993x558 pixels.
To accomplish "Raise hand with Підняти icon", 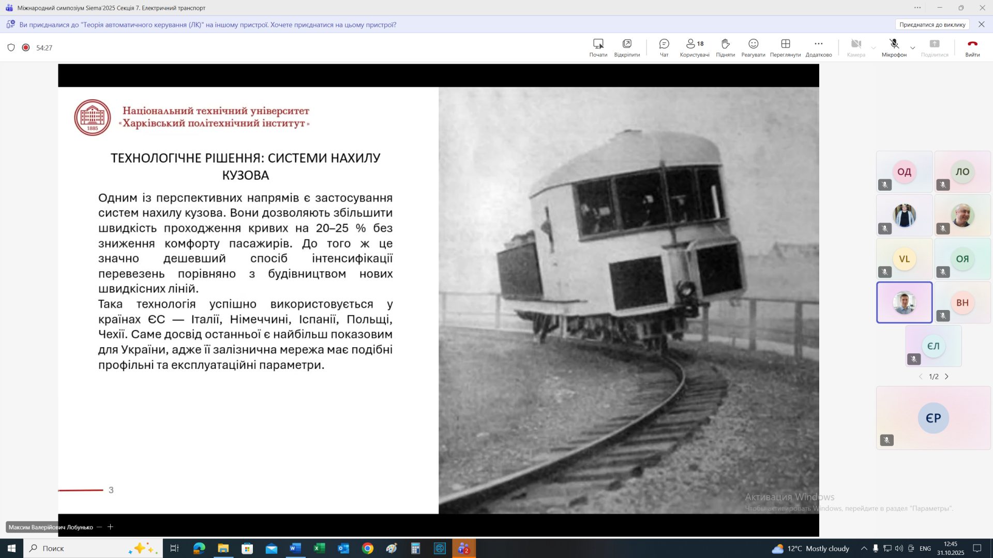I will 725,47.
